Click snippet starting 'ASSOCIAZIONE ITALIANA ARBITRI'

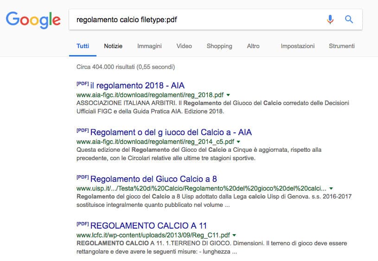pyautogui.click(x=212, y=107)
